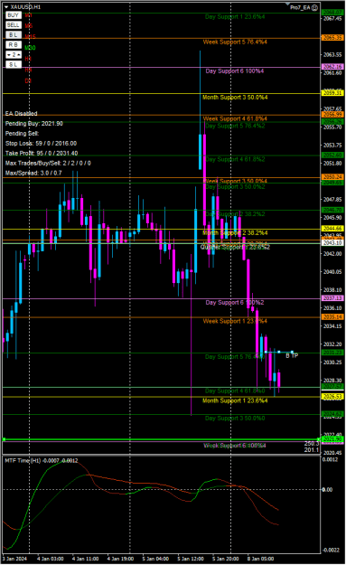
Task: Click the 'Day Support 3 50.0%0' line label
Action: point(235,419)
